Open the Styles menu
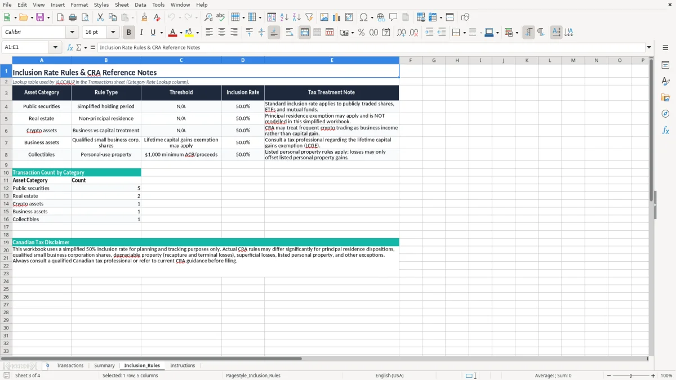Image resolution: width=676 pixels, height=380 pixels. (101, 5)
